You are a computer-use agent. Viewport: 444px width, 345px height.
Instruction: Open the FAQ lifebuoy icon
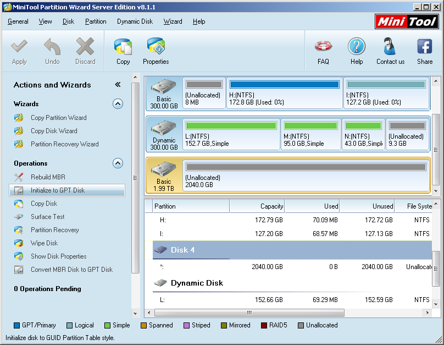coord(323,51)
